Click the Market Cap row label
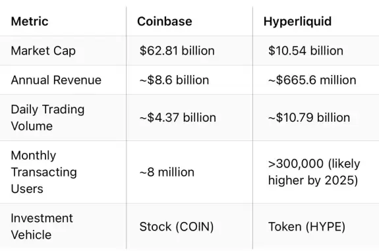 44,51
